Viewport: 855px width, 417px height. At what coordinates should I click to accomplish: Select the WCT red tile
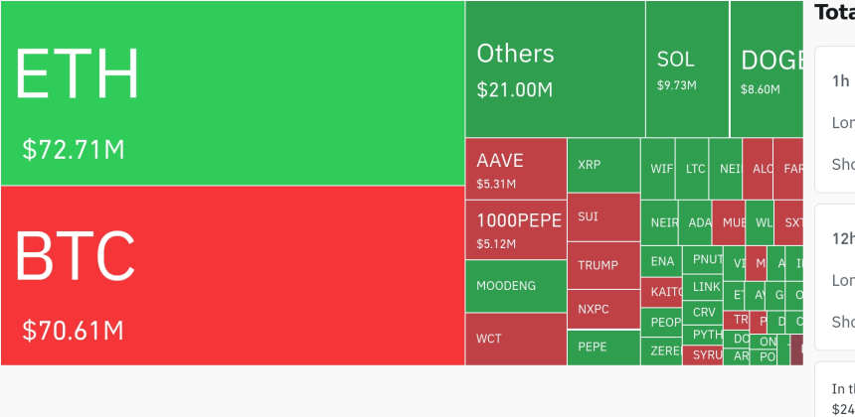click(x=515, y=339)
